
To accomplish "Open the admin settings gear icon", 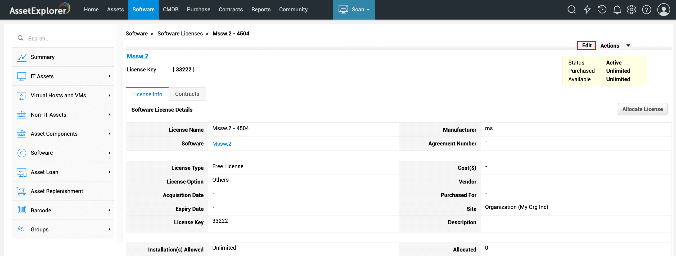I will pyautogui.click(x=632, y=10).
